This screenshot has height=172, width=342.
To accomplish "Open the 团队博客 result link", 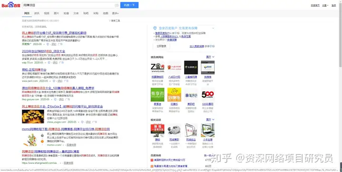I will (51, 152).
